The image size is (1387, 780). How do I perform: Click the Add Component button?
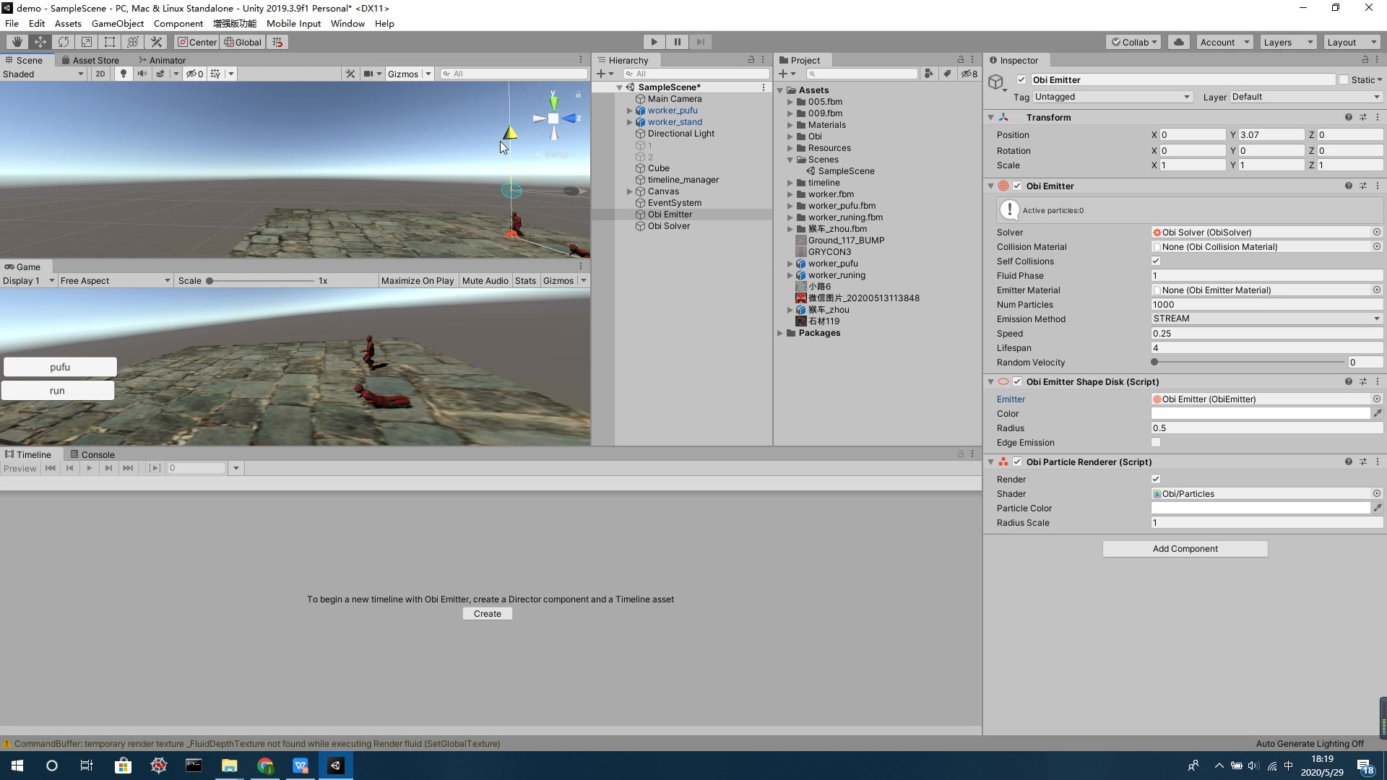[1185, 549]
